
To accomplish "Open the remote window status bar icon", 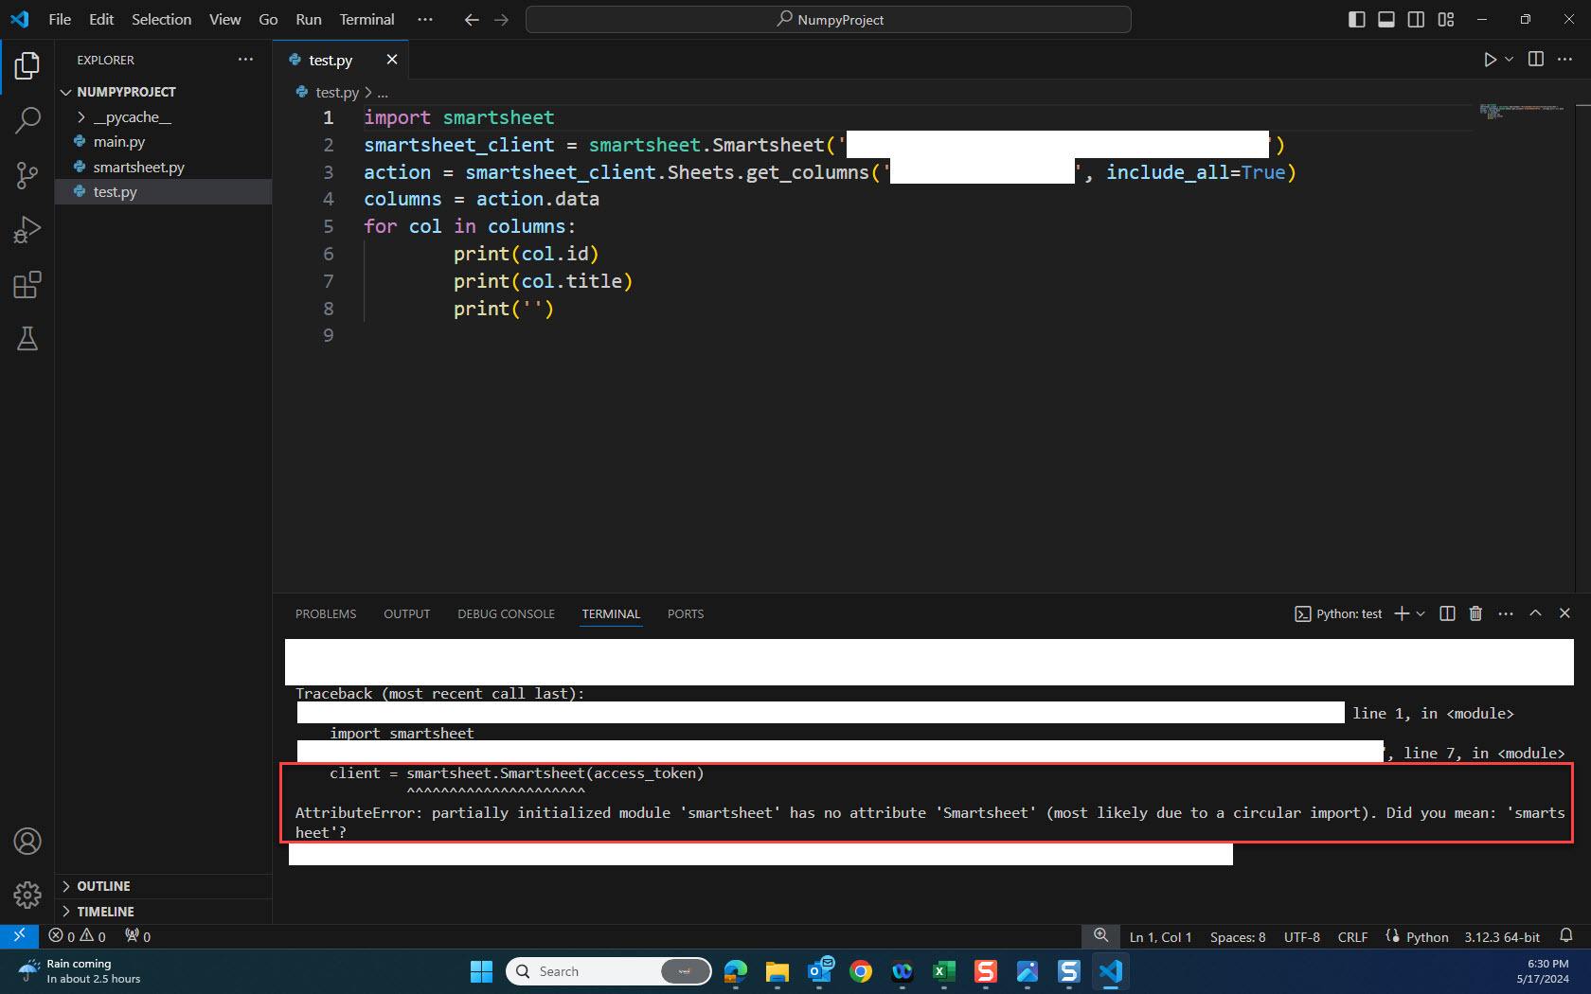I will [x=19, y=936].
